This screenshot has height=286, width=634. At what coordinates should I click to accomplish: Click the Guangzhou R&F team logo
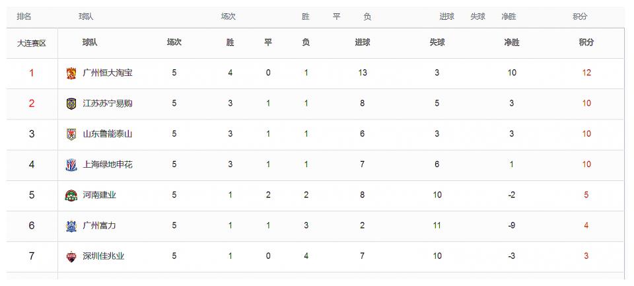[x=71, y=226]
